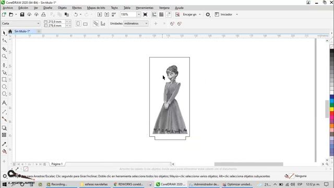Image resolution: width=334 pixels, height=188 pixels.
Task: Open the Options gear icon
Action: click(x=208, y=15)
